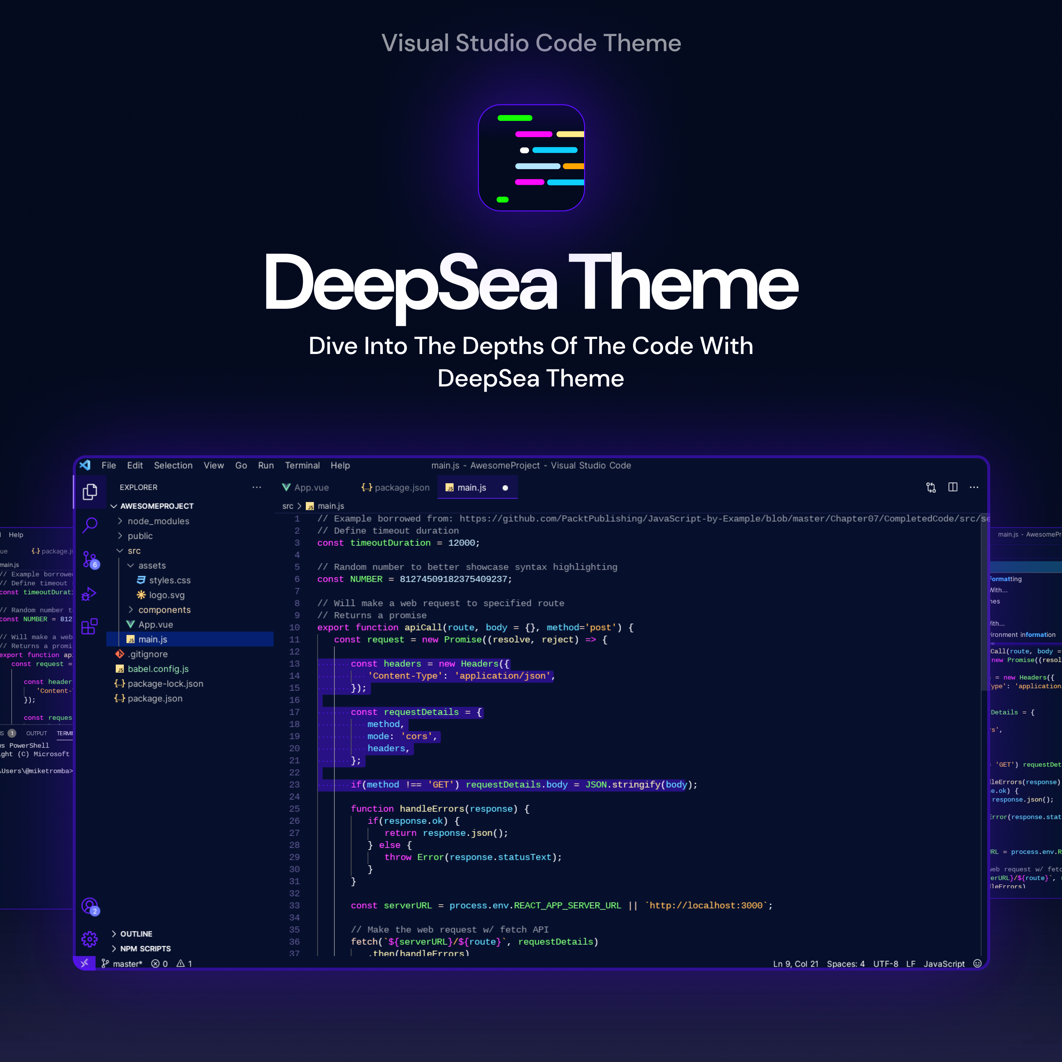The image size is (1062, 1062).
Task: Open the Run menu
Action: pos(266,465)
